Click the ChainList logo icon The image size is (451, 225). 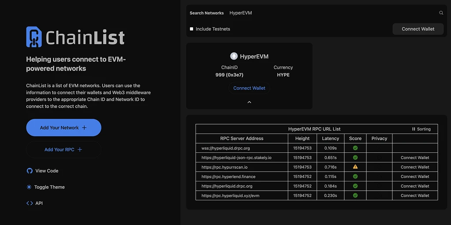(x=34, y=37)
